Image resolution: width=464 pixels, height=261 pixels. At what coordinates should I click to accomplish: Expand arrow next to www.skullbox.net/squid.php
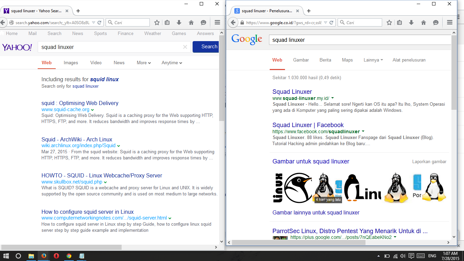105,182
